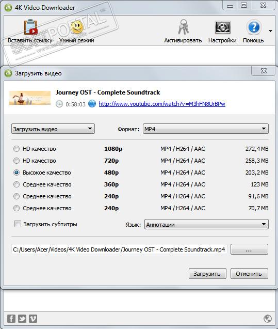This screenshot has height=329, width=278.
Task: Open the Формат MP4 dropdown
Action: pyautogui.click(x=205, y=129)
